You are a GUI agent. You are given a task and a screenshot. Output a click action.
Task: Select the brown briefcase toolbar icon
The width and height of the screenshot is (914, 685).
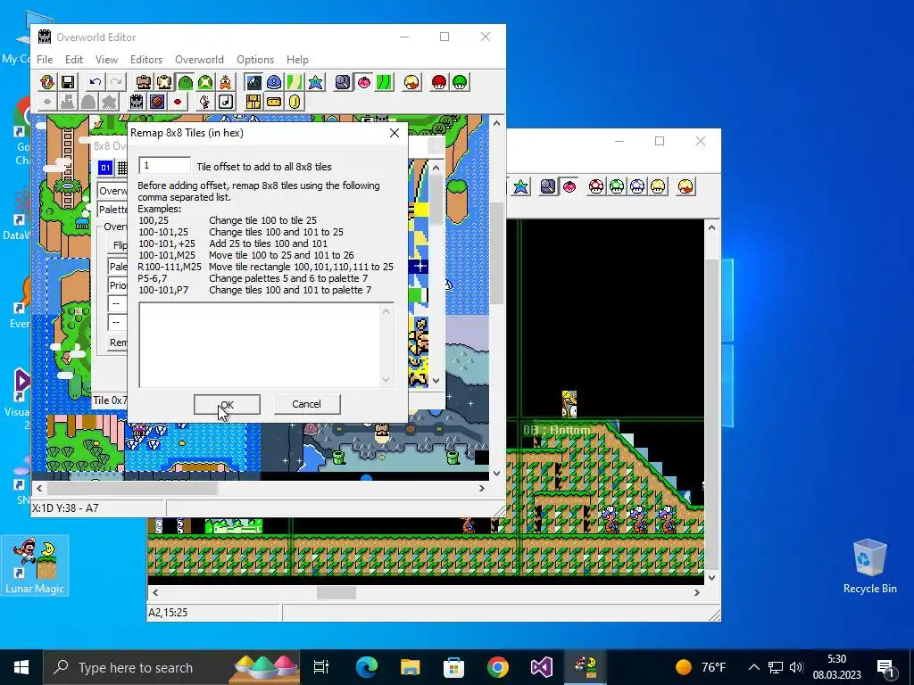pyautogui.click(x=144, y=82)
